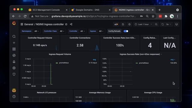The height and width of the screenshot is (108, 192).
Task: Click the Not Secure site info warning
Action: (x=40, y=16)
